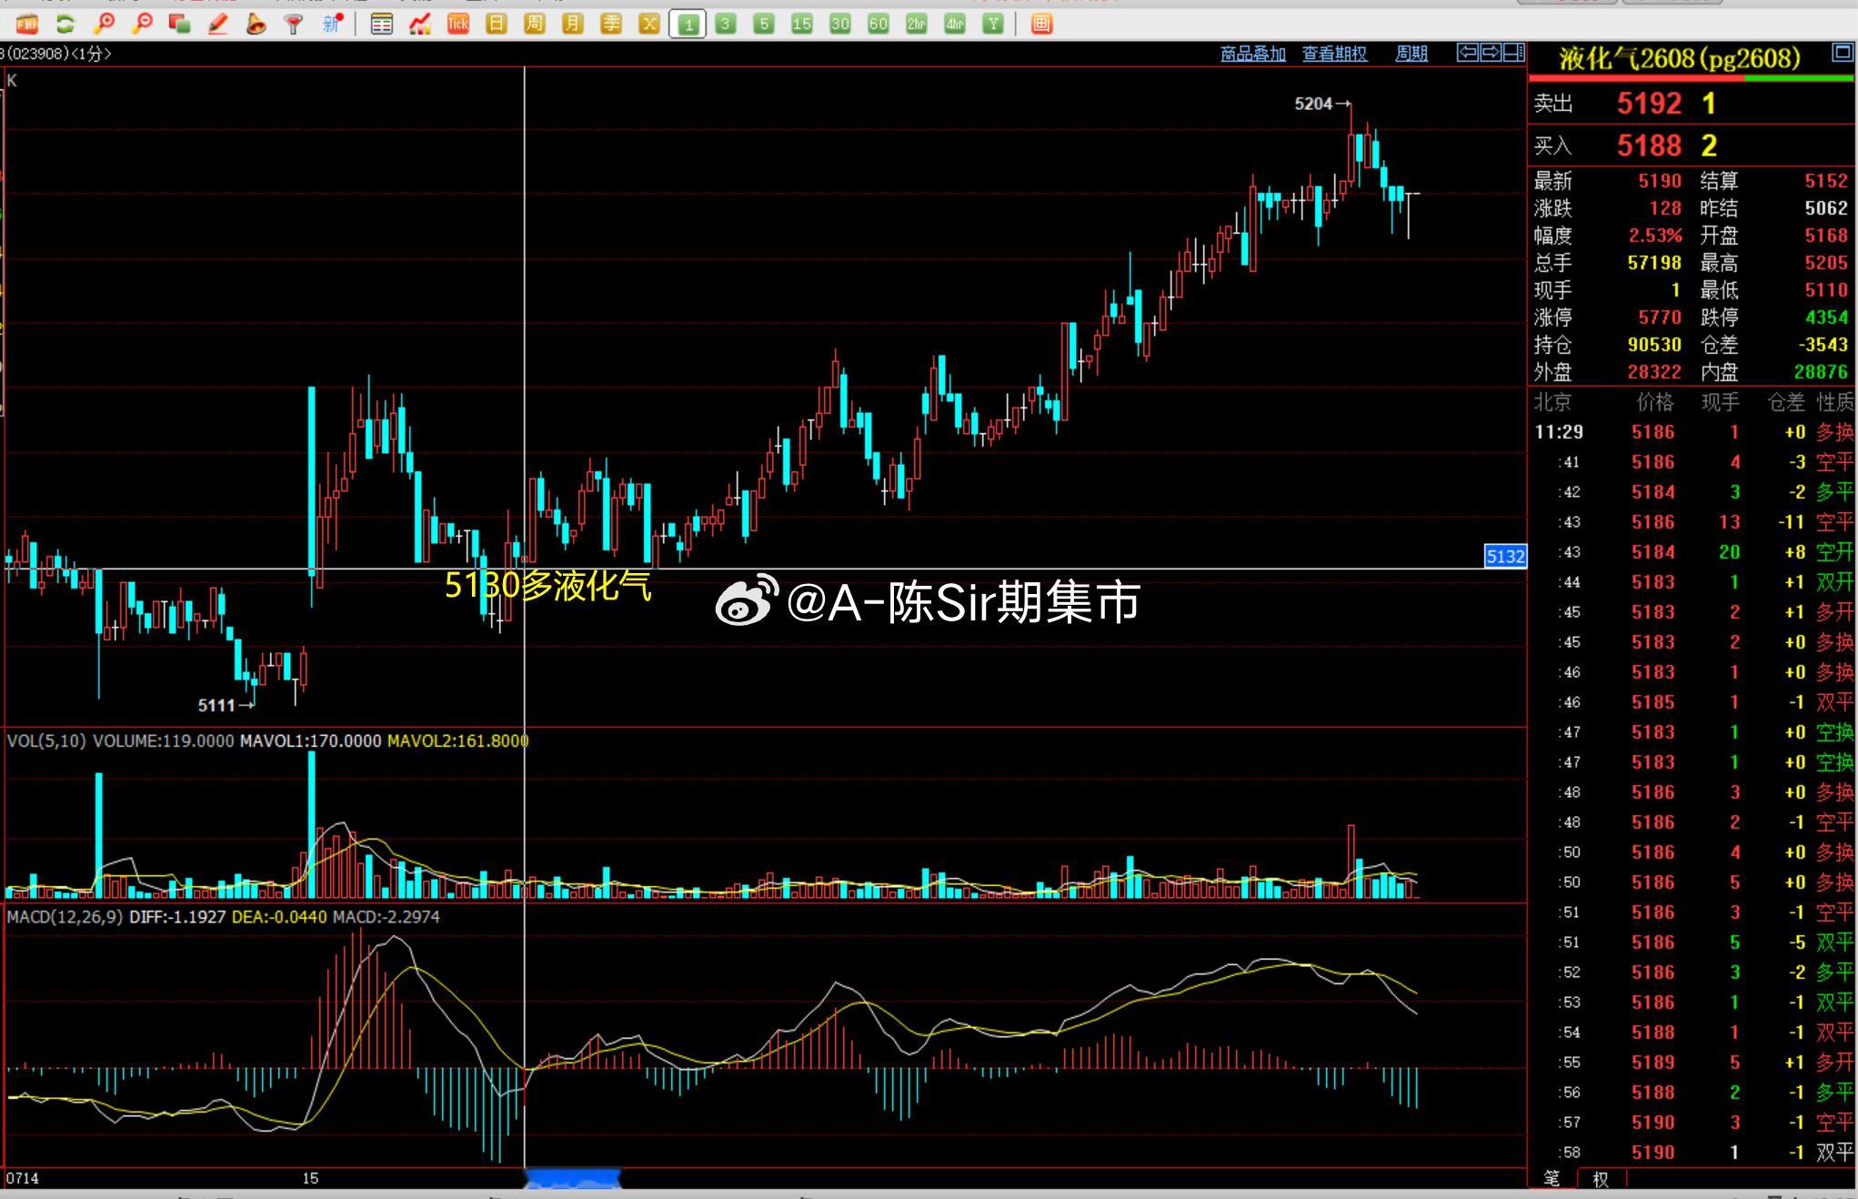Select the 4hr period button
The image size is (1858, 1199).
point(954,24)
